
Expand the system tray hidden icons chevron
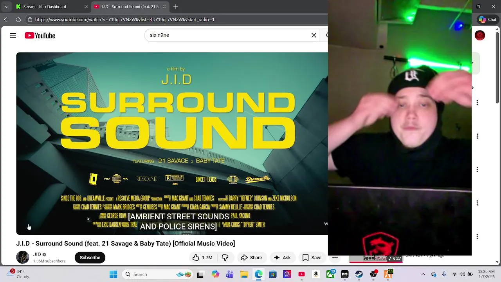tap(423, 274)
